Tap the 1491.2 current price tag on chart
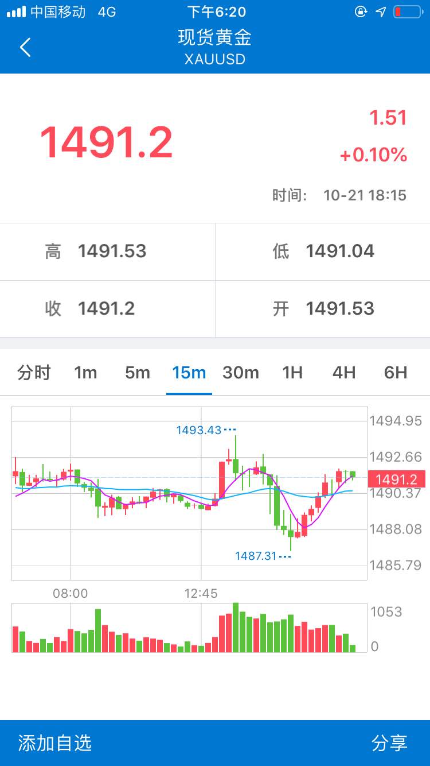The height and width of the screenshot is (766, 430). pyautogui.click(x=397, y=479)
